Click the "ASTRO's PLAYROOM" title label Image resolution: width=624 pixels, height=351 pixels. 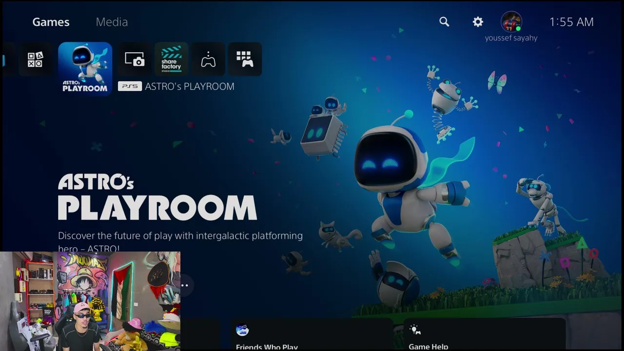(190, 86)
